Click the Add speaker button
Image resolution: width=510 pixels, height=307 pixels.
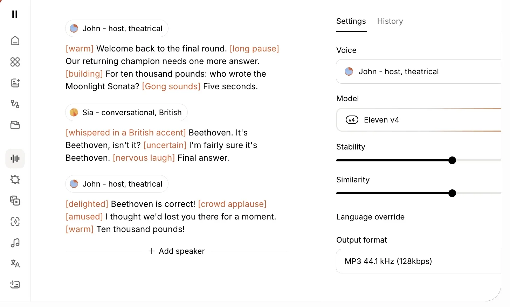click(x=177, y=251)
